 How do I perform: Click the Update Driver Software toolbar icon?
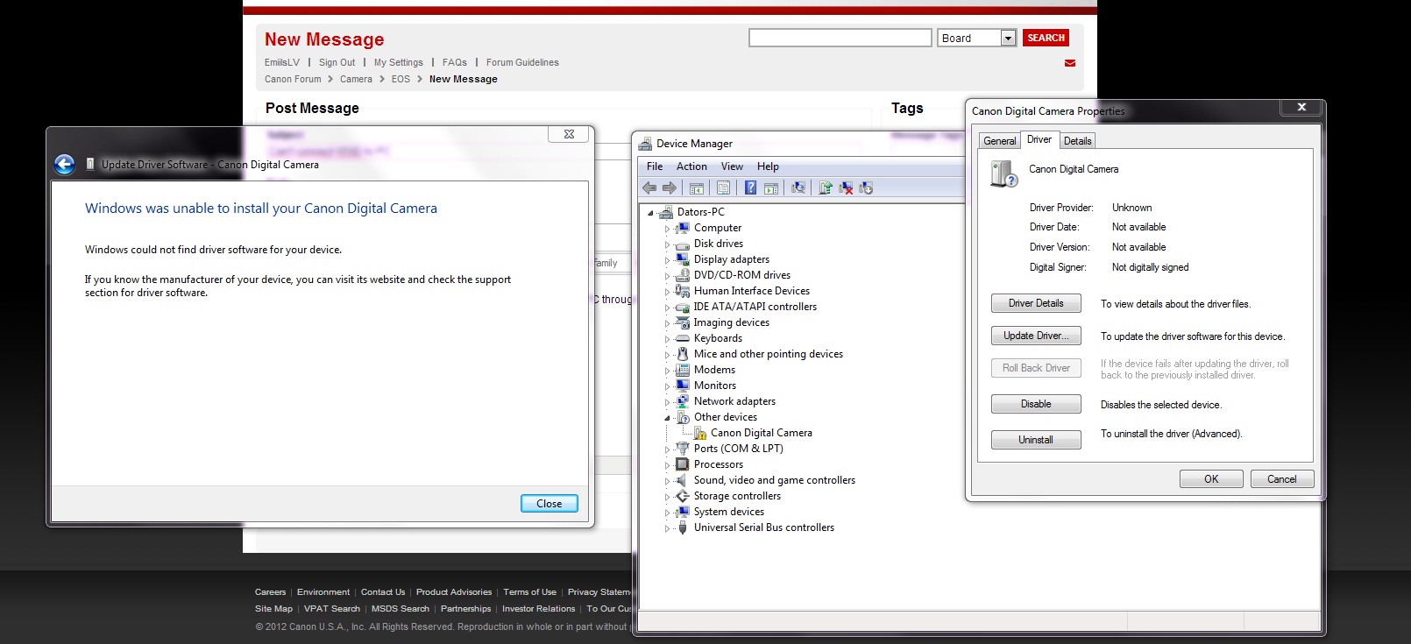coord(825,188)
